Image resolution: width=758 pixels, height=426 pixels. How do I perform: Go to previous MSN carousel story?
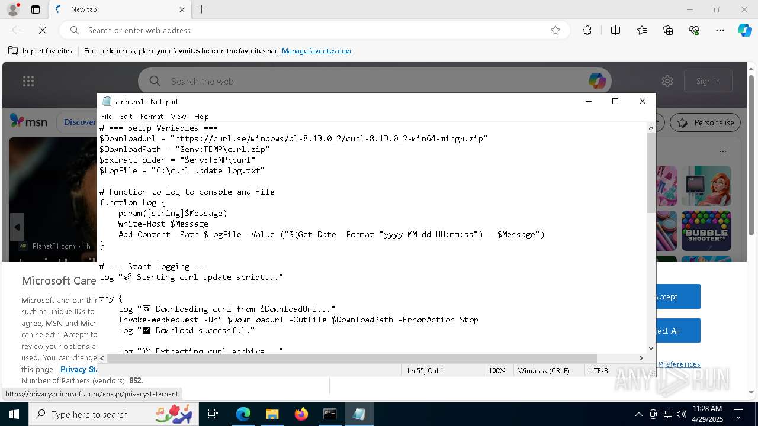pyautogui.click(x=17, y=227)
